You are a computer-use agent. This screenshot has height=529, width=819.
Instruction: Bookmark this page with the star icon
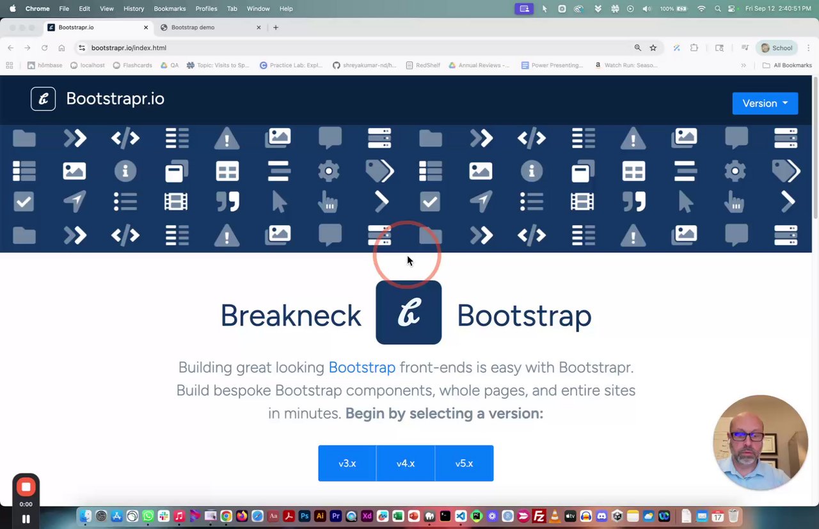point(653,48)
